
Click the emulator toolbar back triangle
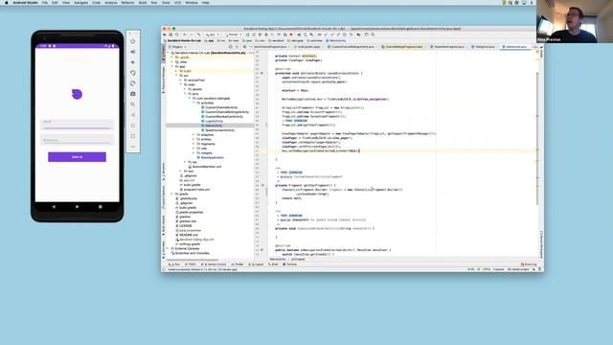(133, 115)
